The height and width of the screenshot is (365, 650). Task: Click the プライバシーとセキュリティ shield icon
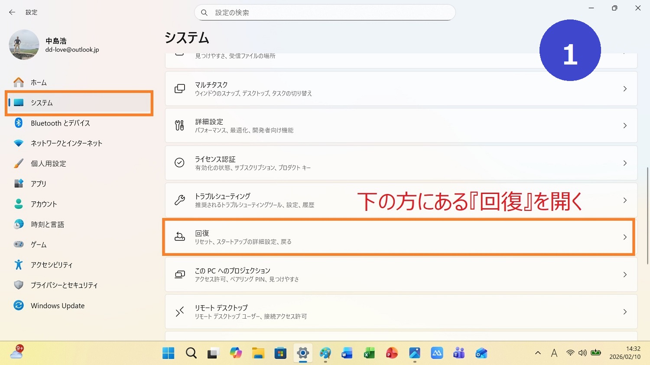[x=19, y=285]
